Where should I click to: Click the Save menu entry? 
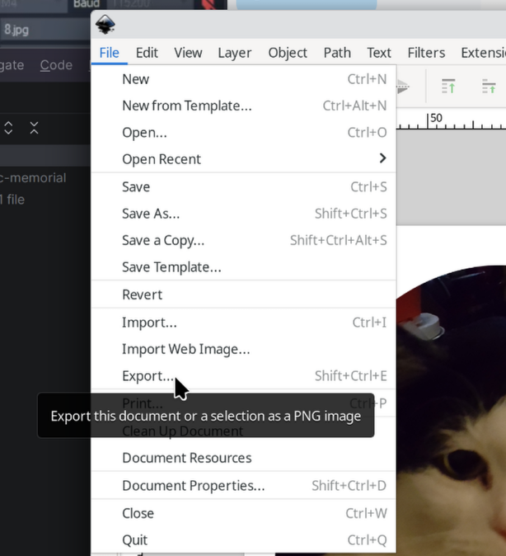click(x=243, y=186)
